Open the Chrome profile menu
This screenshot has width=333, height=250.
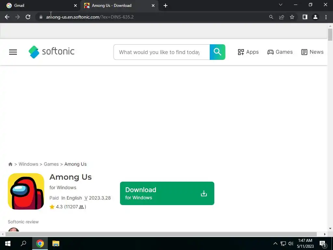click(x=315, y=17)
